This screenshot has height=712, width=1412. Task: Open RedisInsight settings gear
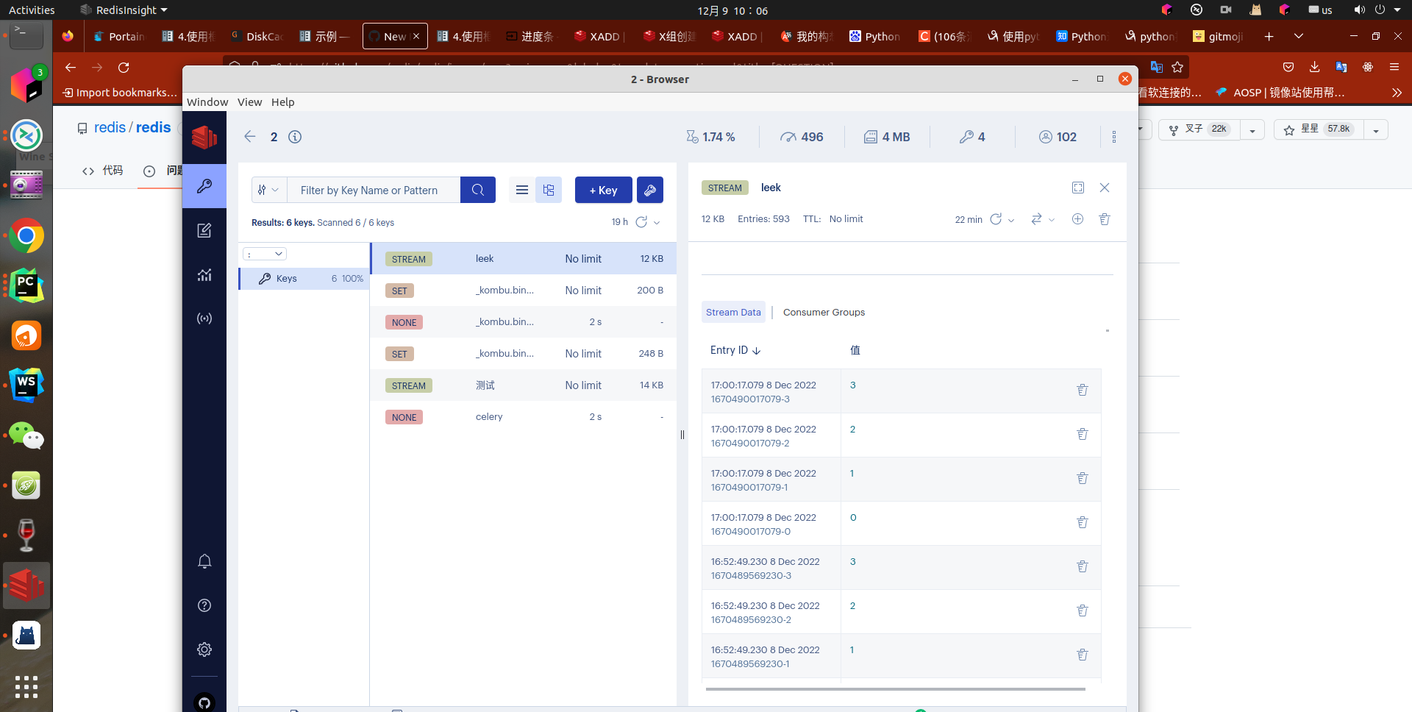tap(204, 649)
